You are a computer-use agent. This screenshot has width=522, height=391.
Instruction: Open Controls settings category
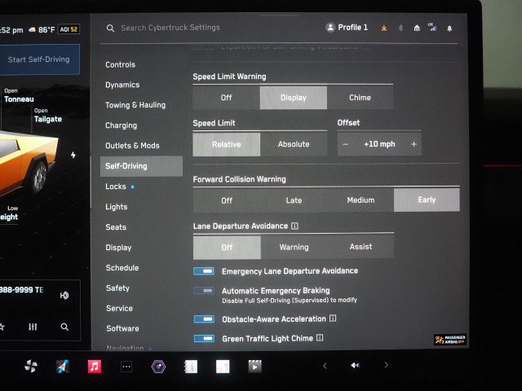coord(120,64)
